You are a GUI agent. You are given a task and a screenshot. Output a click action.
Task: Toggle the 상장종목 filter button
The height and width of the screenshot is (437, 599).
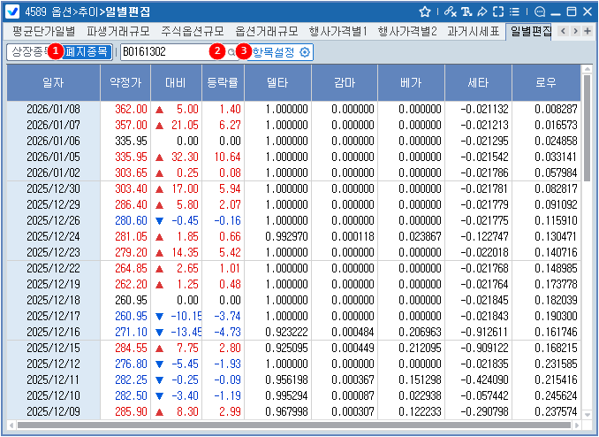tap(27, 52)
